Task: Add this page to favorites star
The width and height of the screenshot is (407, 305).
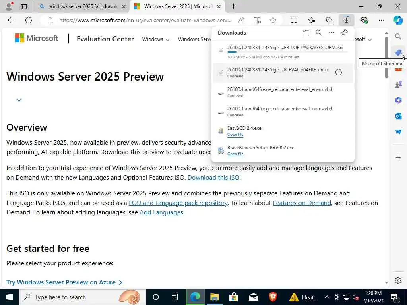Action: coord(273,20)
